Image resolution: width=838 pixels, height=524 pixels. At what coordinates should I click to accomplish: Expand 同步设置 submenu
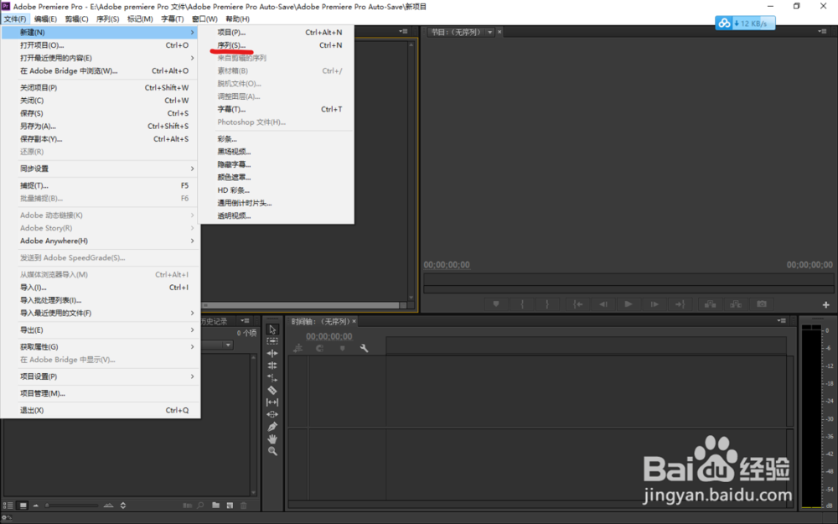pos(101,169)
